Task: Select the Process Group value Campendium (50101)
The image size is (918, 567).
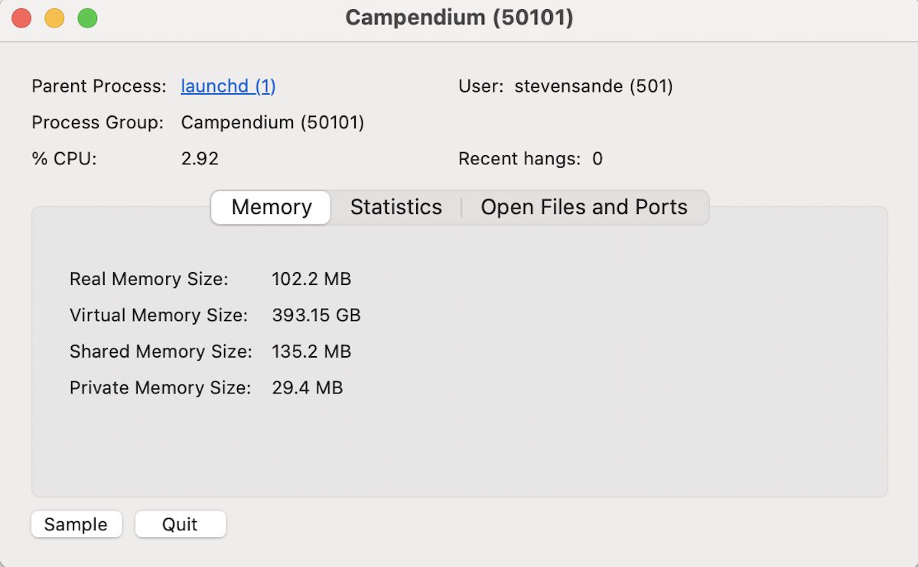Action: click(x=272, y=122)
